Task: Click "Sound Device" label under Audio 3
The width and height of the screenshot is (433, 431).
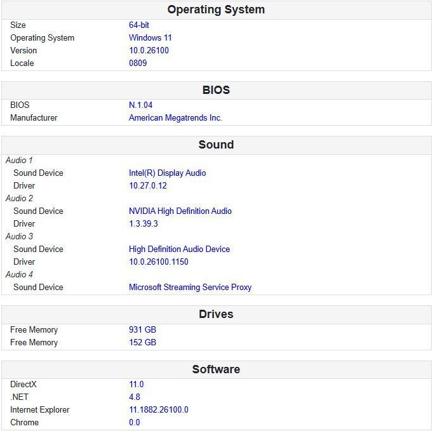Action: pyautogui.click(x=38, y=249)
